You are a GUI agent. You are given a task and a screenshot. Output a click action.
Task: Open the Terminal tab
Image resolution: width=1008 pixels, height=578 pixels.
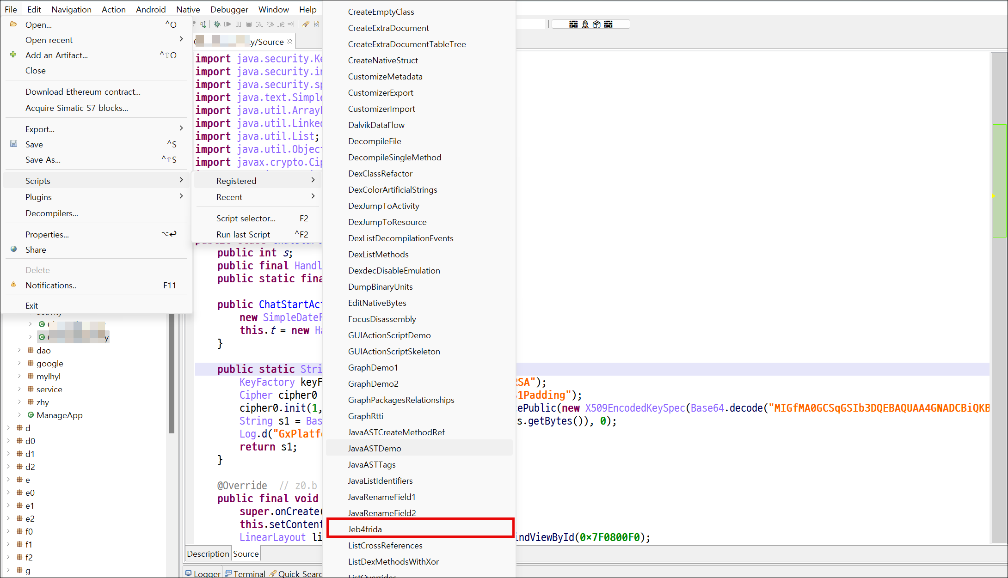tap(245, 573)
